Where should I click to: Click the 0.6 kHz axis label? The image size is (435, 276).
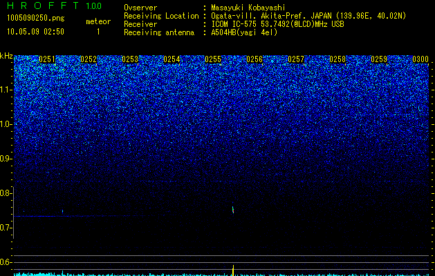[6, 262]
